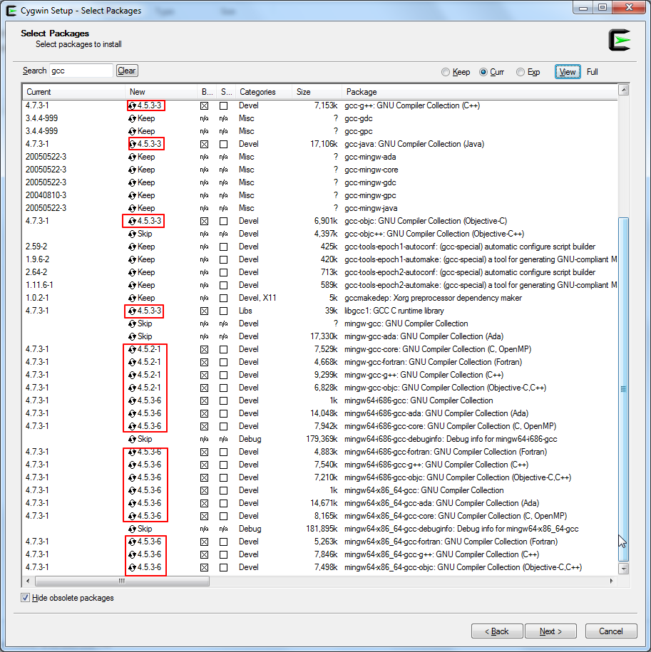Click the Keep cycle icon for gcc-gdc

pyautogui.click(x=133, y=118)
